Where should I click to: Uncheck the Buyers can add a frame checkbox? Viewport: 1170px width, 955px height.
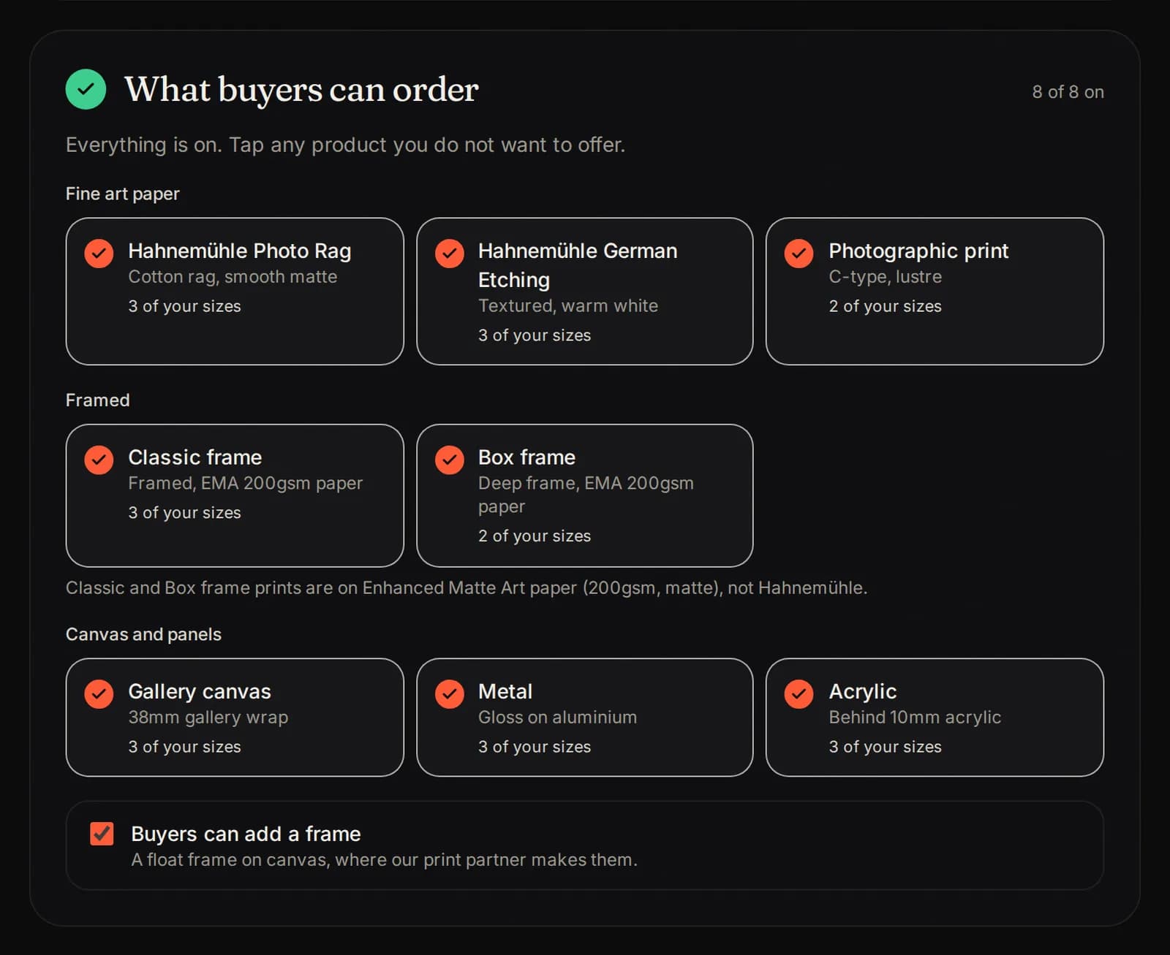(x=102, y=833)
